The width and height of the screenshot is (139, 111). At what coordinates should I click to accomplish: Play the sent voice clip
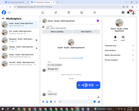point(79,85)
